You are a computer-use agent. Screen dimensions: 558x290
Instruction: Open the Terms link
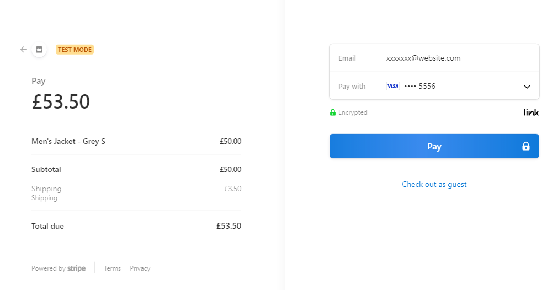tap(112, 268)
